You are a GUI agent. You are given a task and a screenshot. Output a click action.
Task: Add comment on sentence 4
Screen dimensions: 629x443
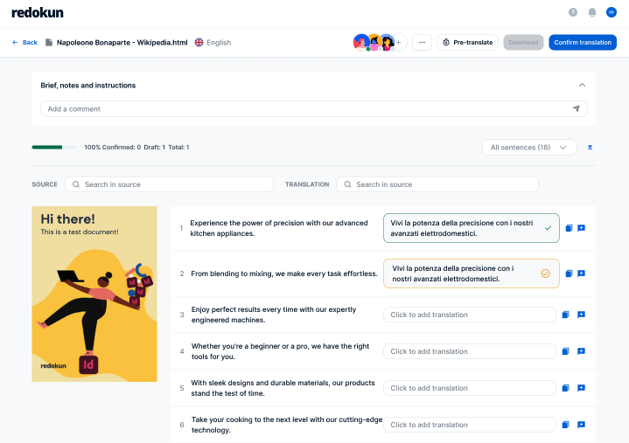(x=581, y=351)
